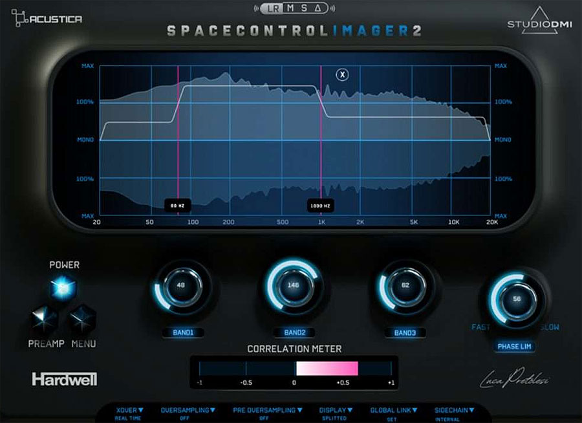Image resolution: width=582 pixels, height=423 pixels.
Task: Open the PRE OVERSAMPLING dropdown
Action: coord(267,410)
